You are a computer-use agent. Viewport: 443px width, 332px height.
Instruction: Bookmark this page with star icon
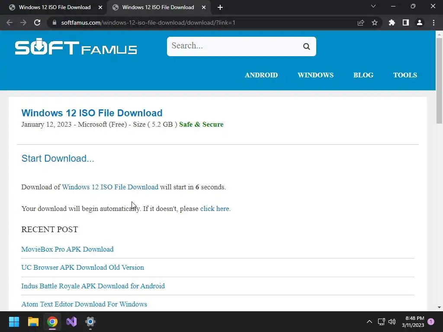(375, 22)
